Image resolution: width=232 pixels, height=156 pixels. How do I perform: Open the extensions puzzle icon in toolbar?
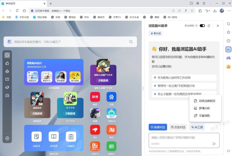[200, 11]
